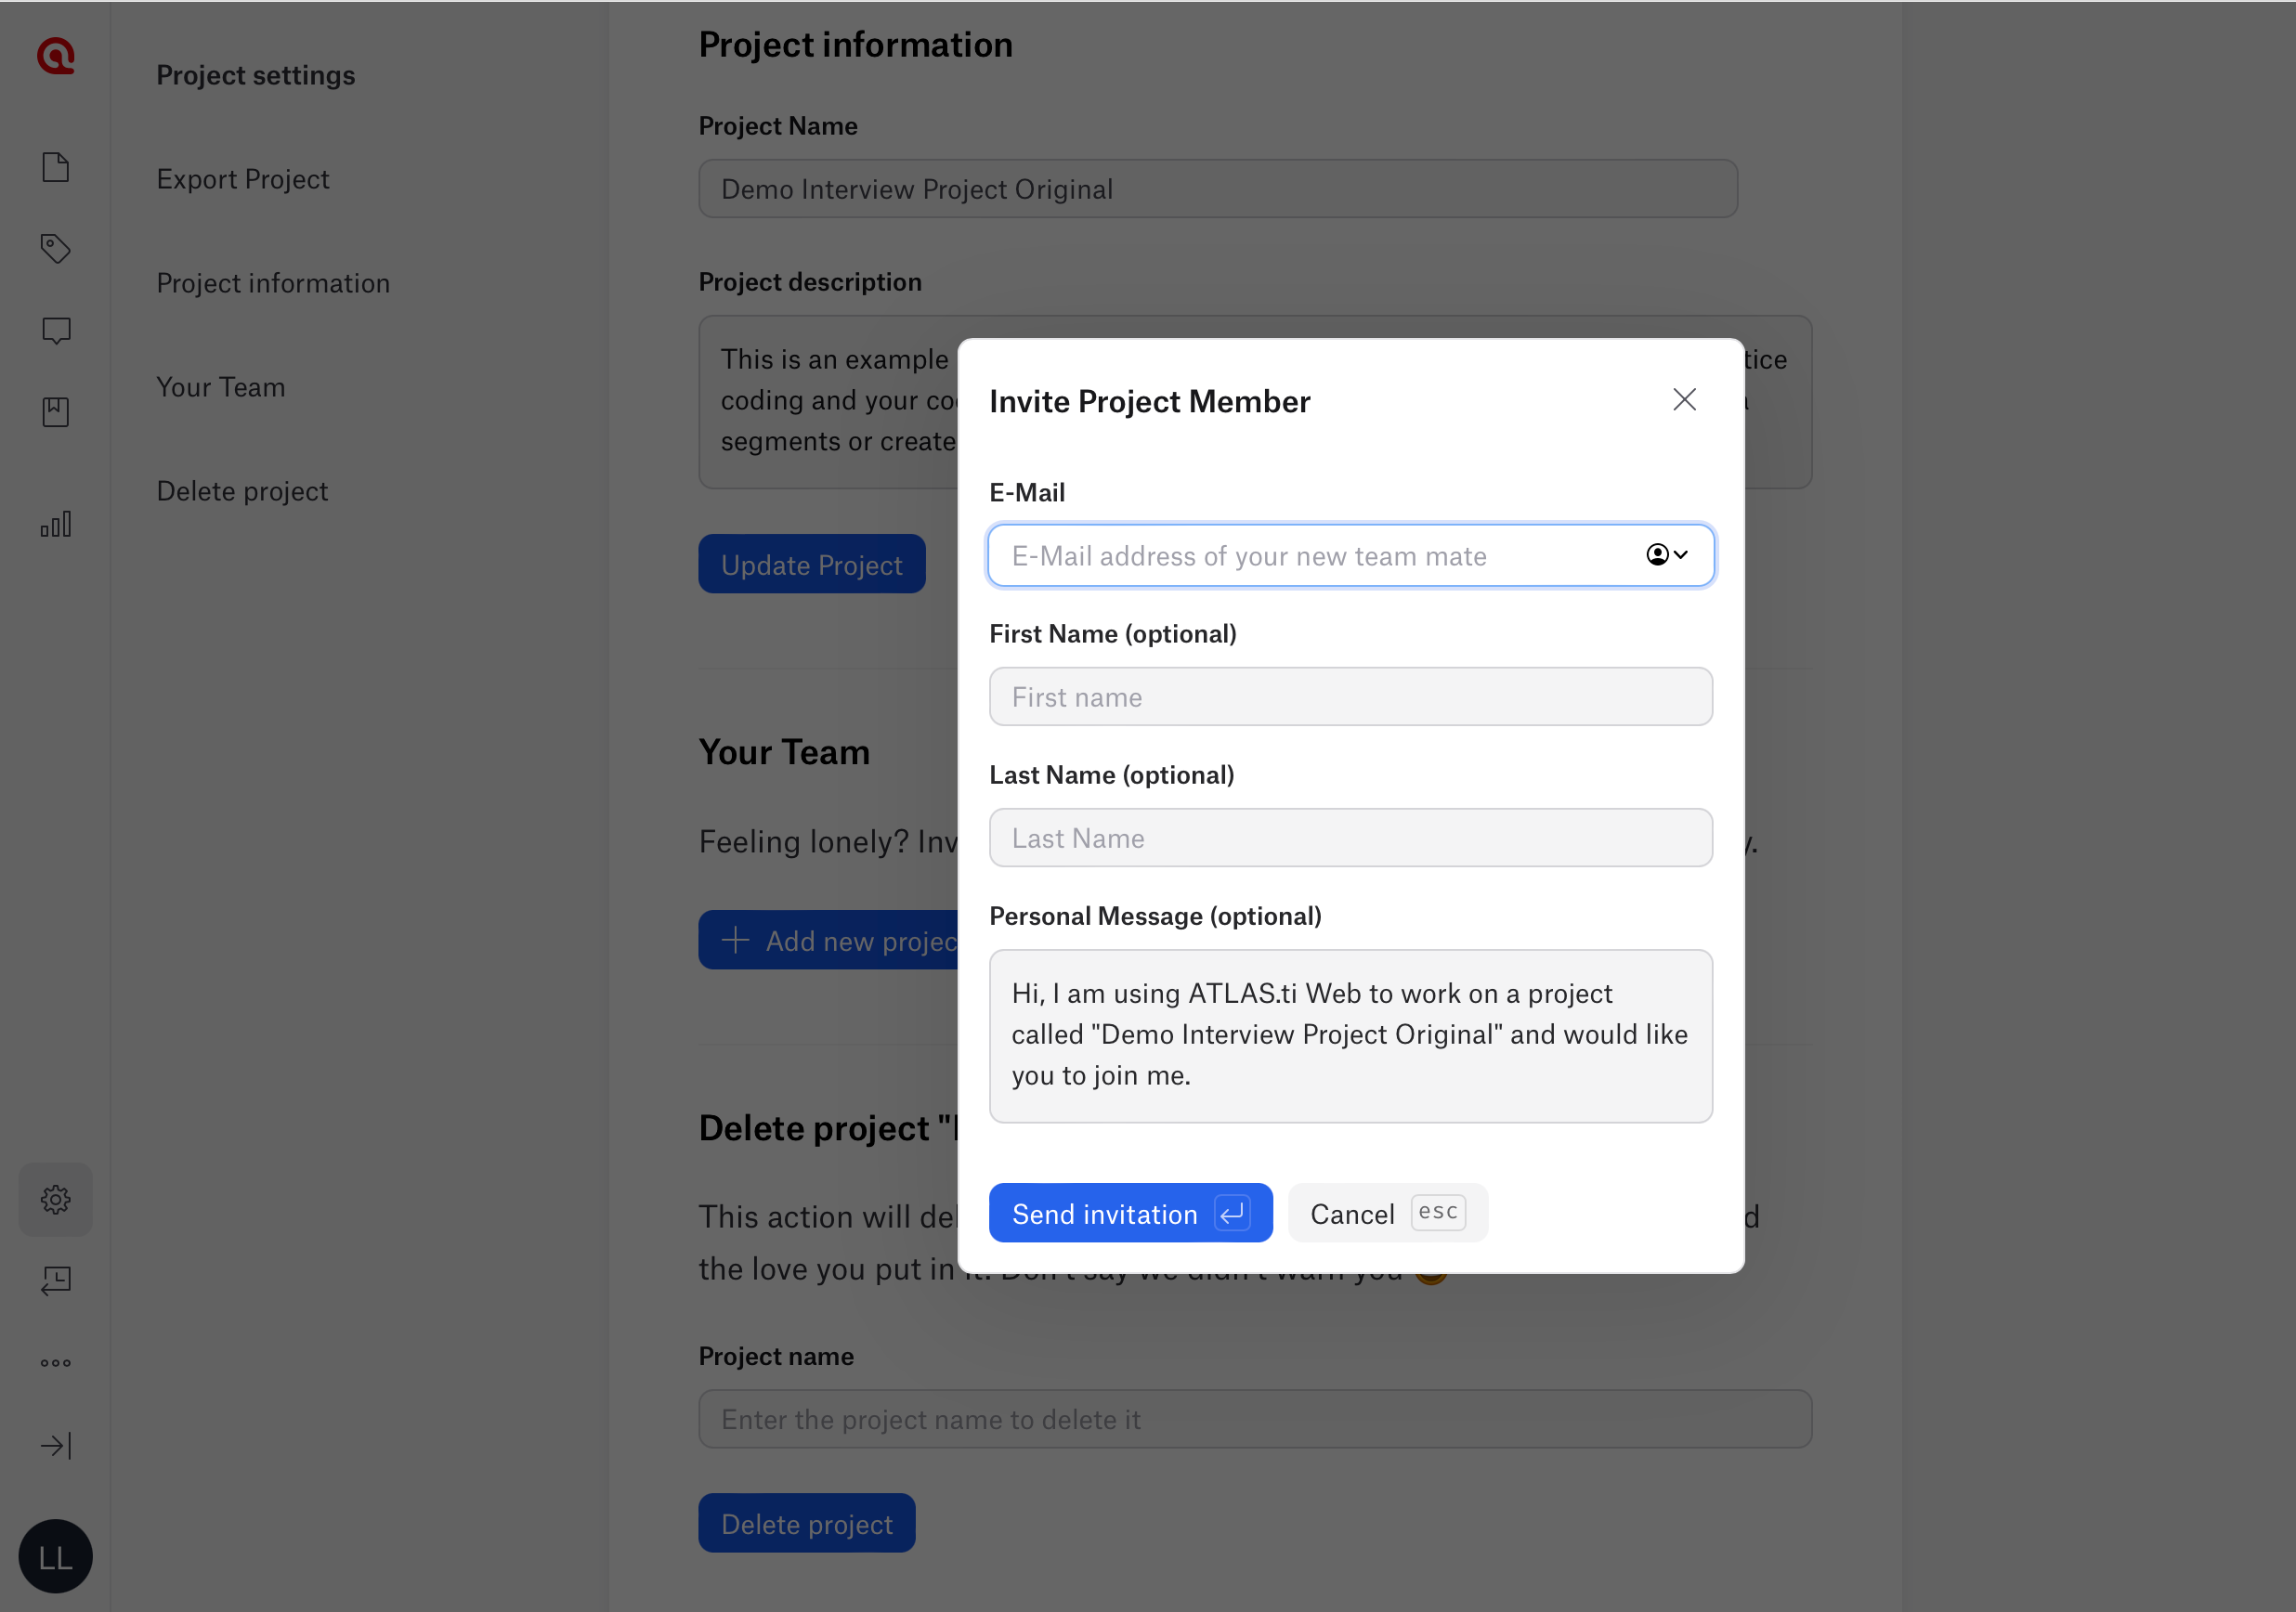Select Your Team in settings navigation
Image resolution: width=2296 pixels, height=1612 pixels.
pyautogui.click(x=220, y=387)
